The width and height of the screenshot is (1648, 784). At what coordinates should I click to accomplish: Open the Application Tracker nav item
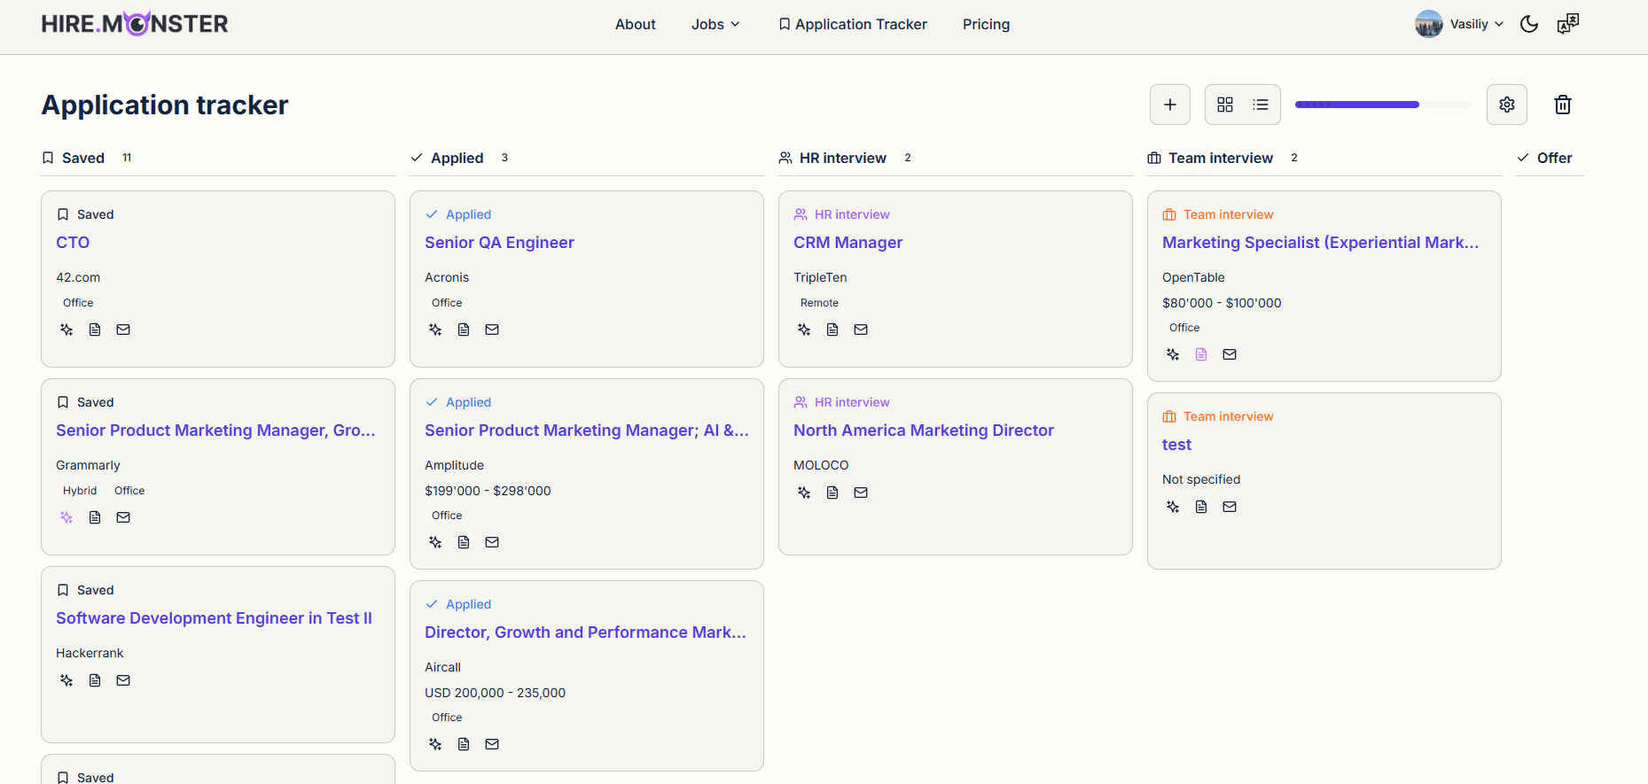pos(853,24)
